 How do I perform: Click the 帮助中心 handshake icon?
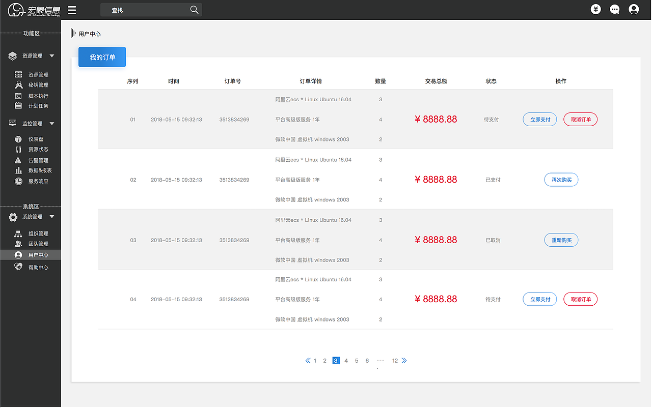point(18,267)
